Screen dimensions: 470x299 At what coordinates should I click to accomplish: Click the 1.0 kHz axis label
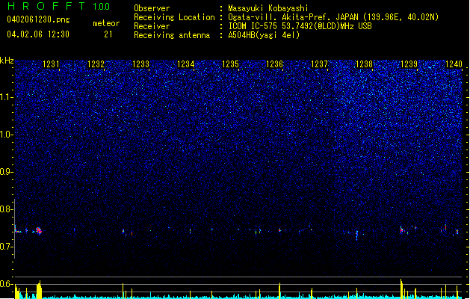(7, 135)
